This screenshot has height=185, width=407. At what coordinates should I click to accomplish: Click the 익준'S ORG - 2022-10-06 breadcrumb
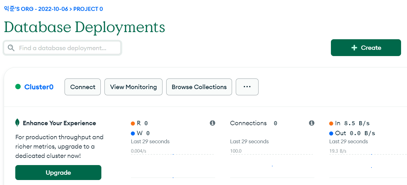click(36, 9)
